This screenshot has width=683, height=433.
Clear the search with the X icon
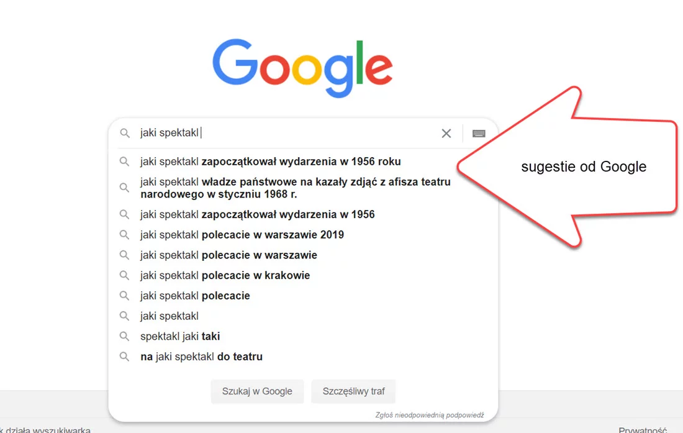(446, 133)
